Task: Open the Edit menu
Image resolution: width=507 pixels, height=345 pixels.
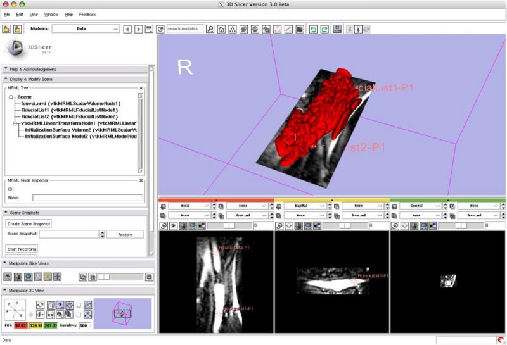Action: (20, 15)
